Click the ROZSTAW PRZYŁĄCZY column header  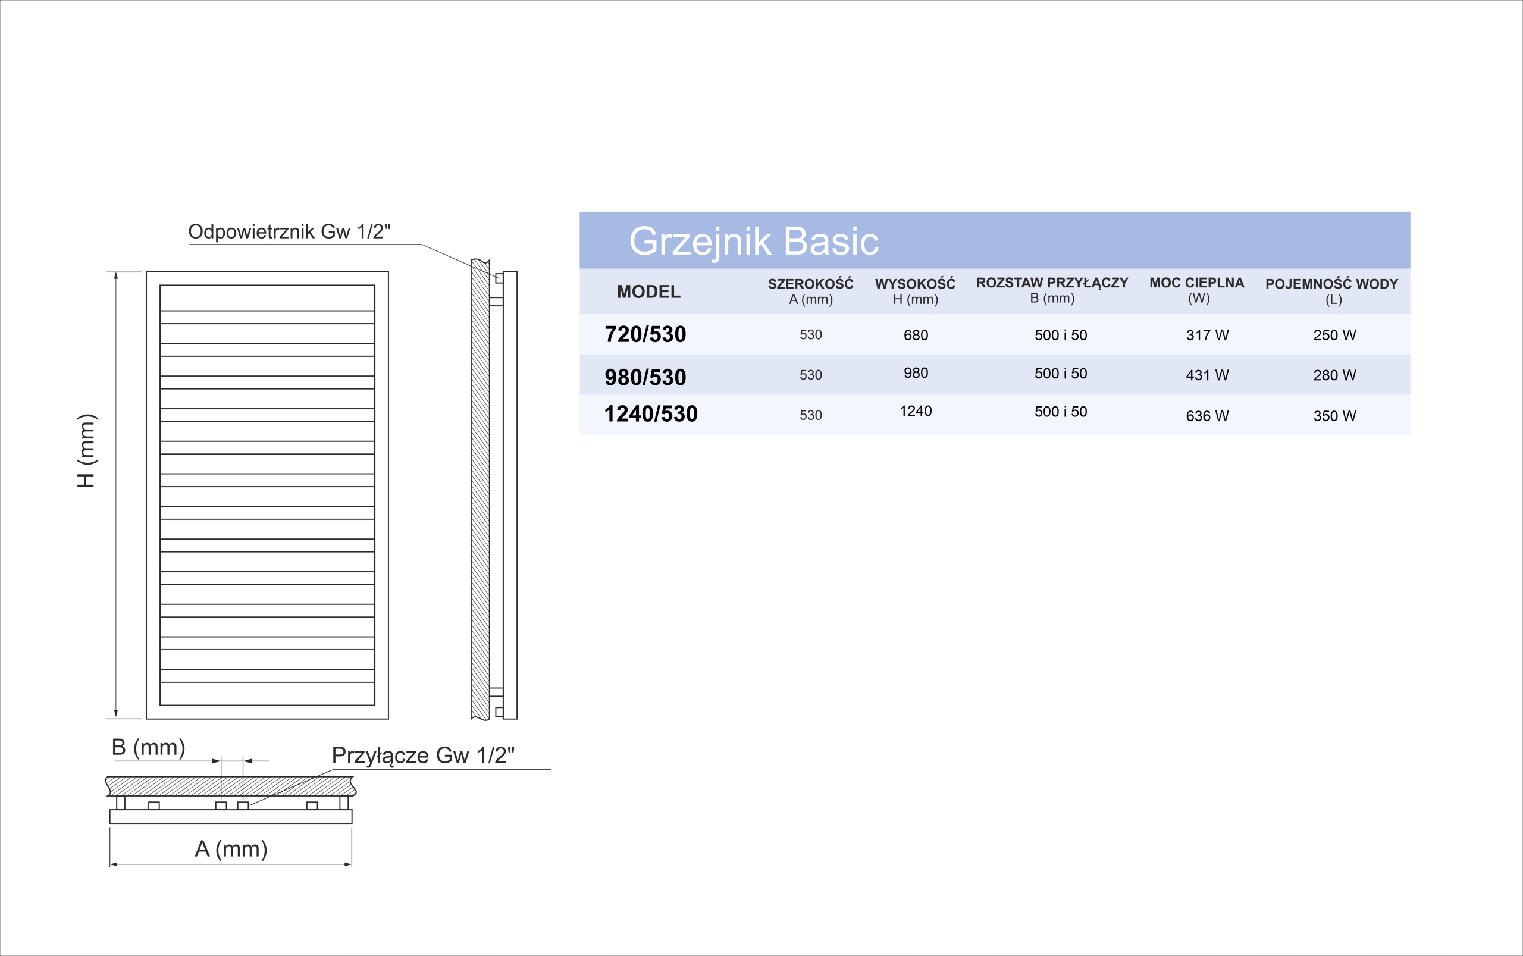1052,290
